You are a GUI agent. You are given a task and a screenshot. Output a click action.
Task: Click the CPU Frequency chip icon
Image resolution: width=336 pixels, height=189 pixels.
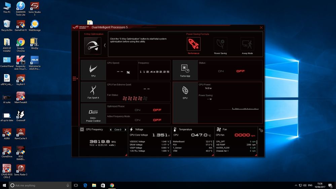pyautogui.click(x=82, y=129)
